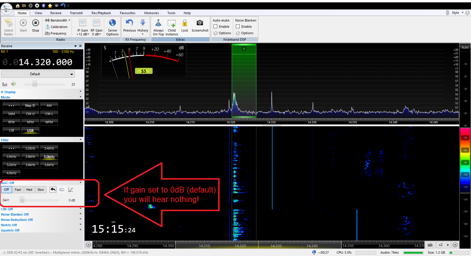Click the Start playback icon
This screenshot has height=256, width=471.
[23, 23]
